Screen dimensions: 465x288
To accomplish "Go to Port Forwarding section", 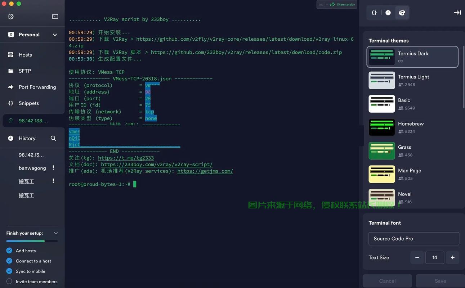I will point(37,87).
